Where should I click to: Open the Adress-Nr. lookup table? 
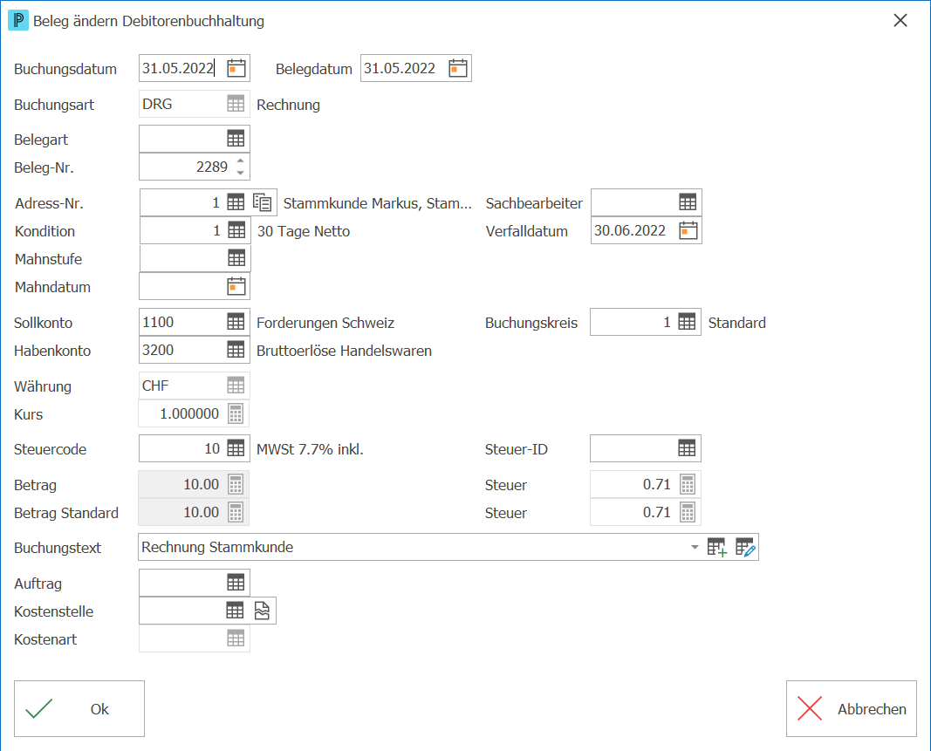(x=236, y=202)
